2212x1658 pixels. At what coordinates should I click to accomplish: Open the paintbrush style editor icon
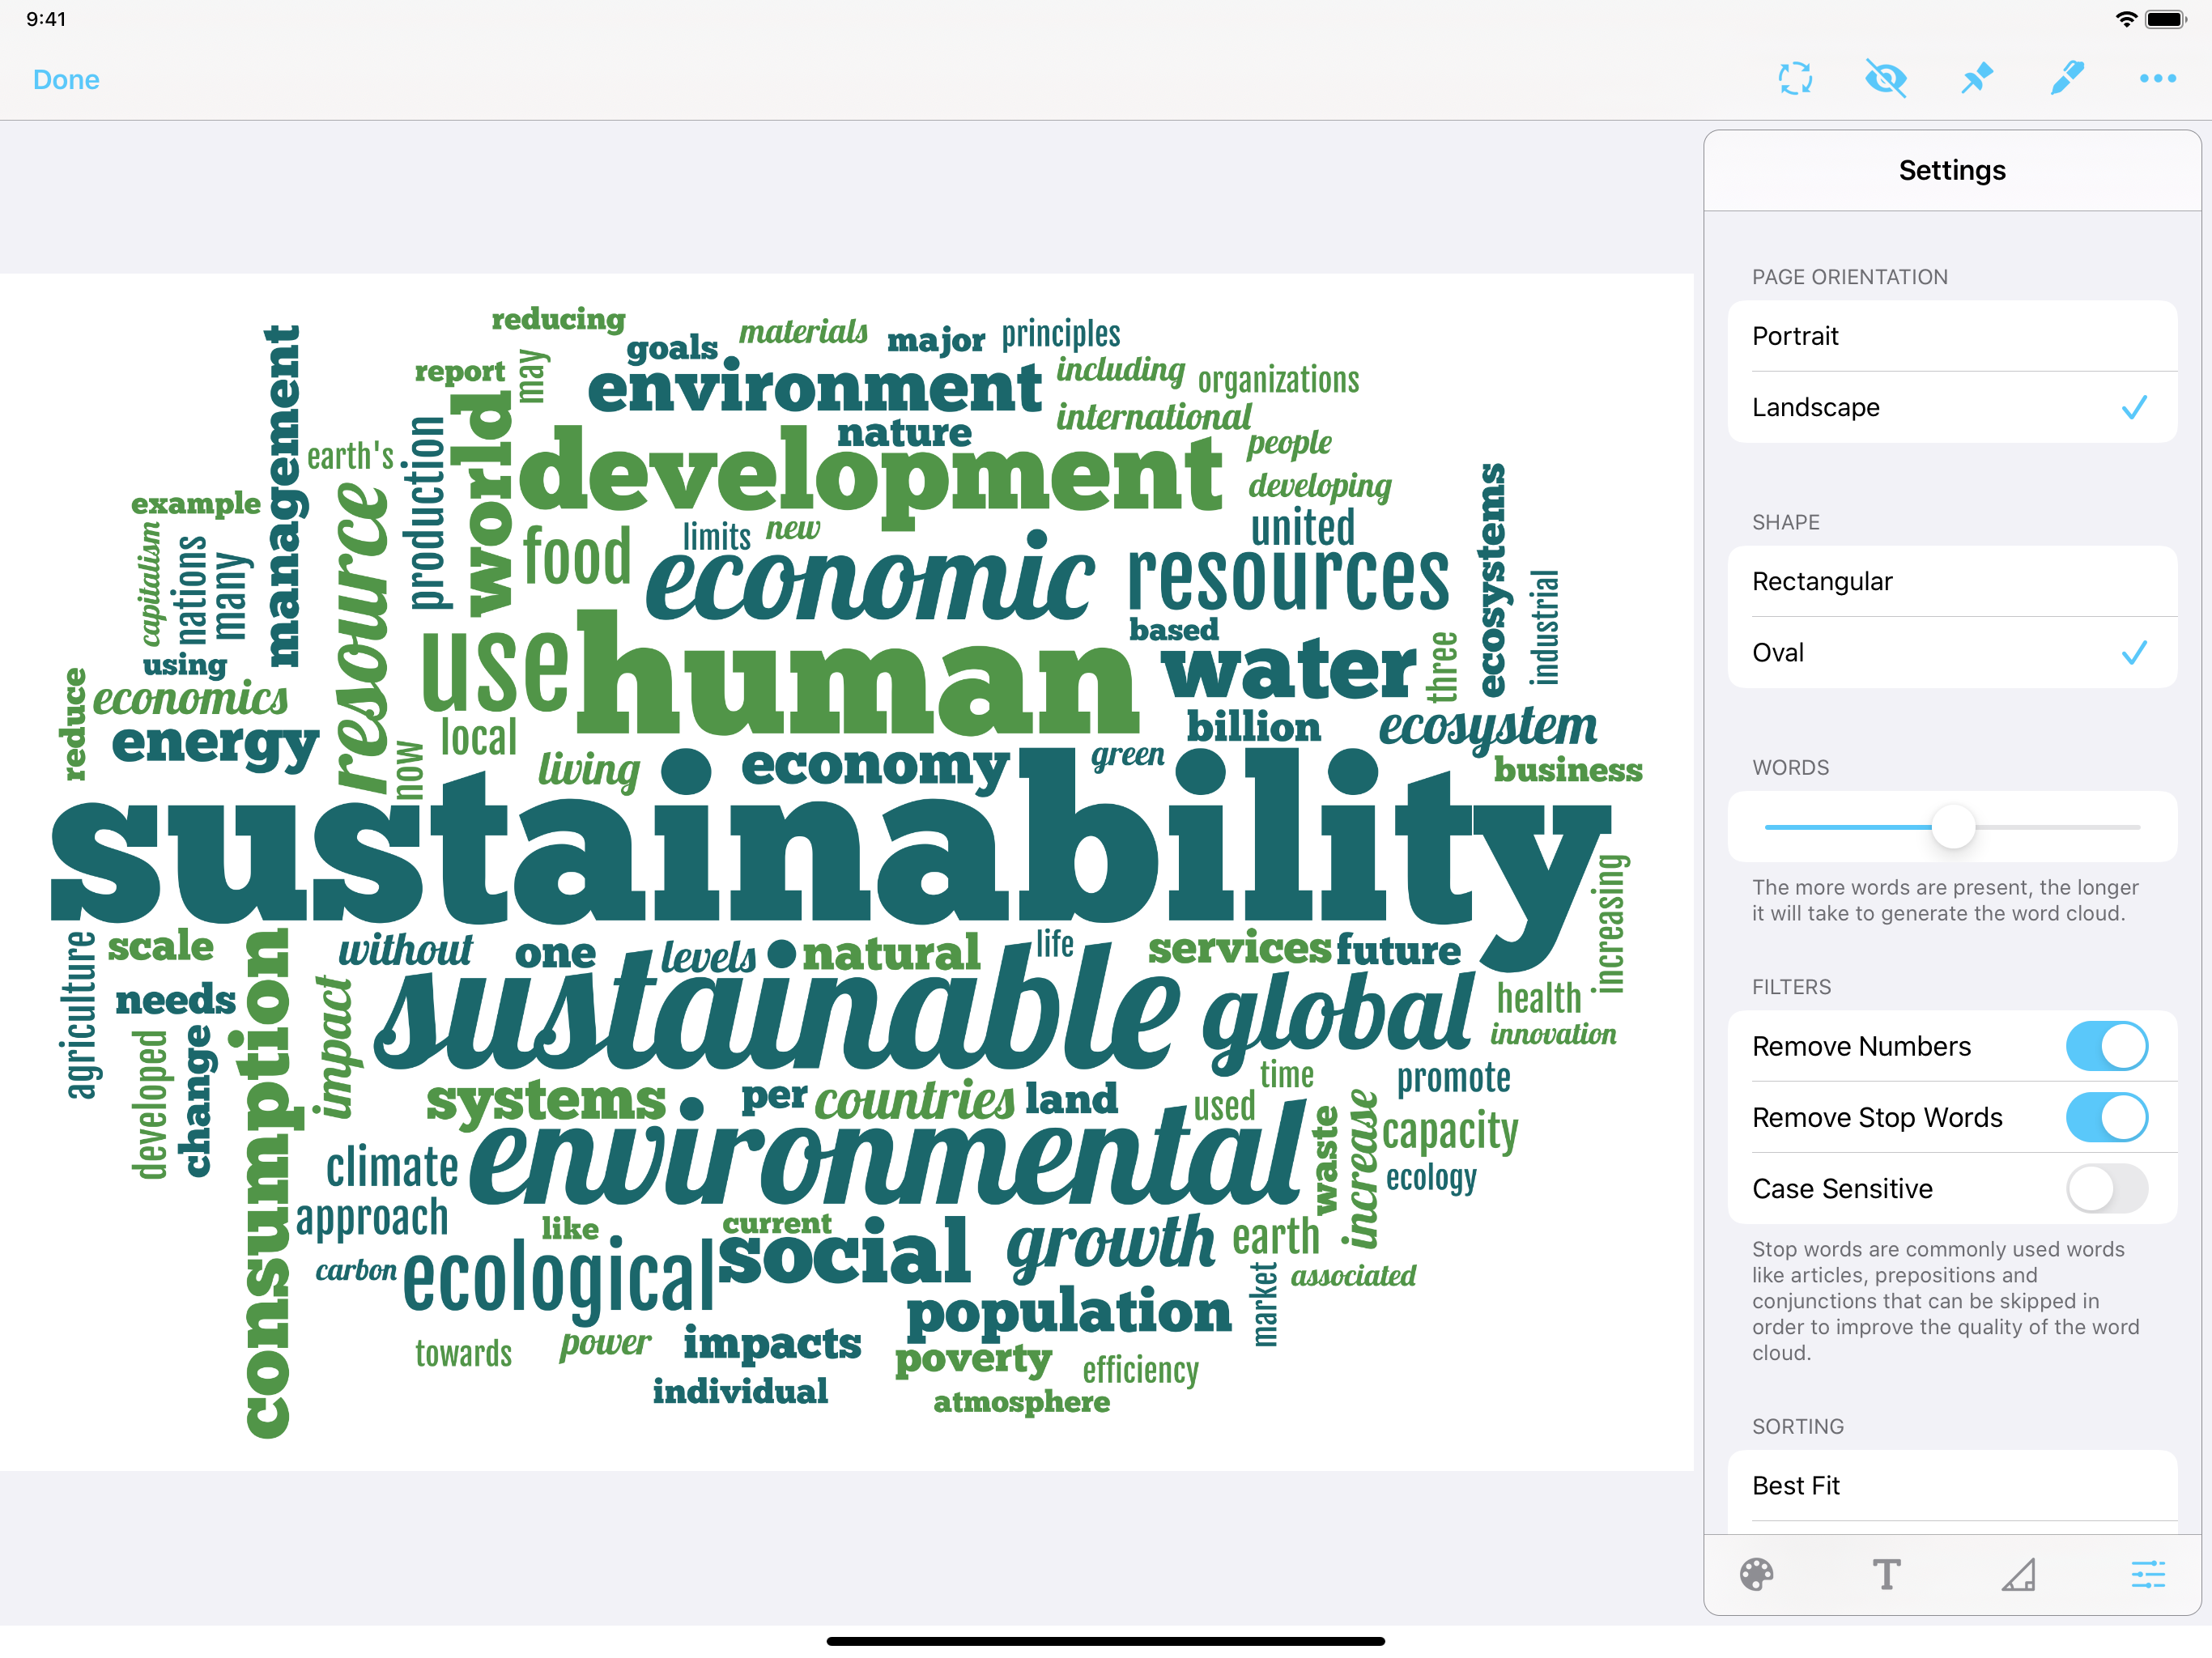[2066, 78]
